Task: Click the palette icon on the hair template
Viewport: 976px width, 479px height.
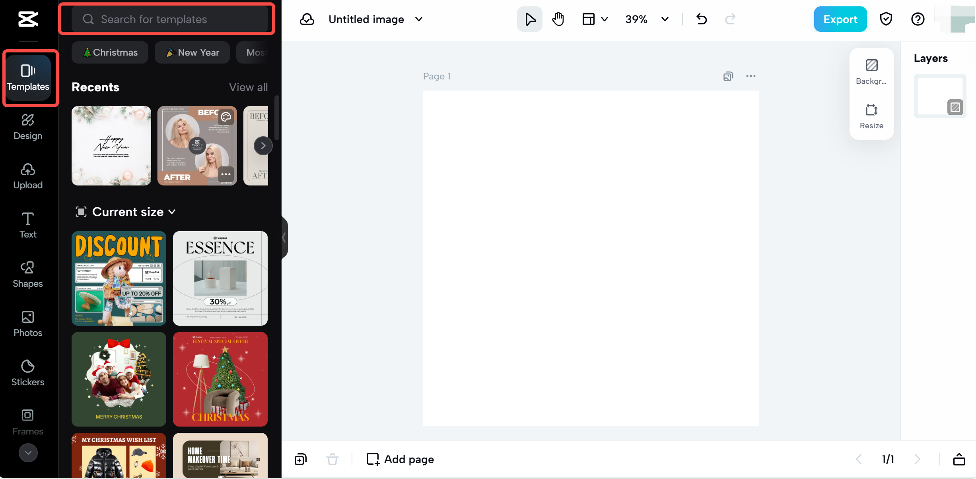Action: tap(226, 117)
